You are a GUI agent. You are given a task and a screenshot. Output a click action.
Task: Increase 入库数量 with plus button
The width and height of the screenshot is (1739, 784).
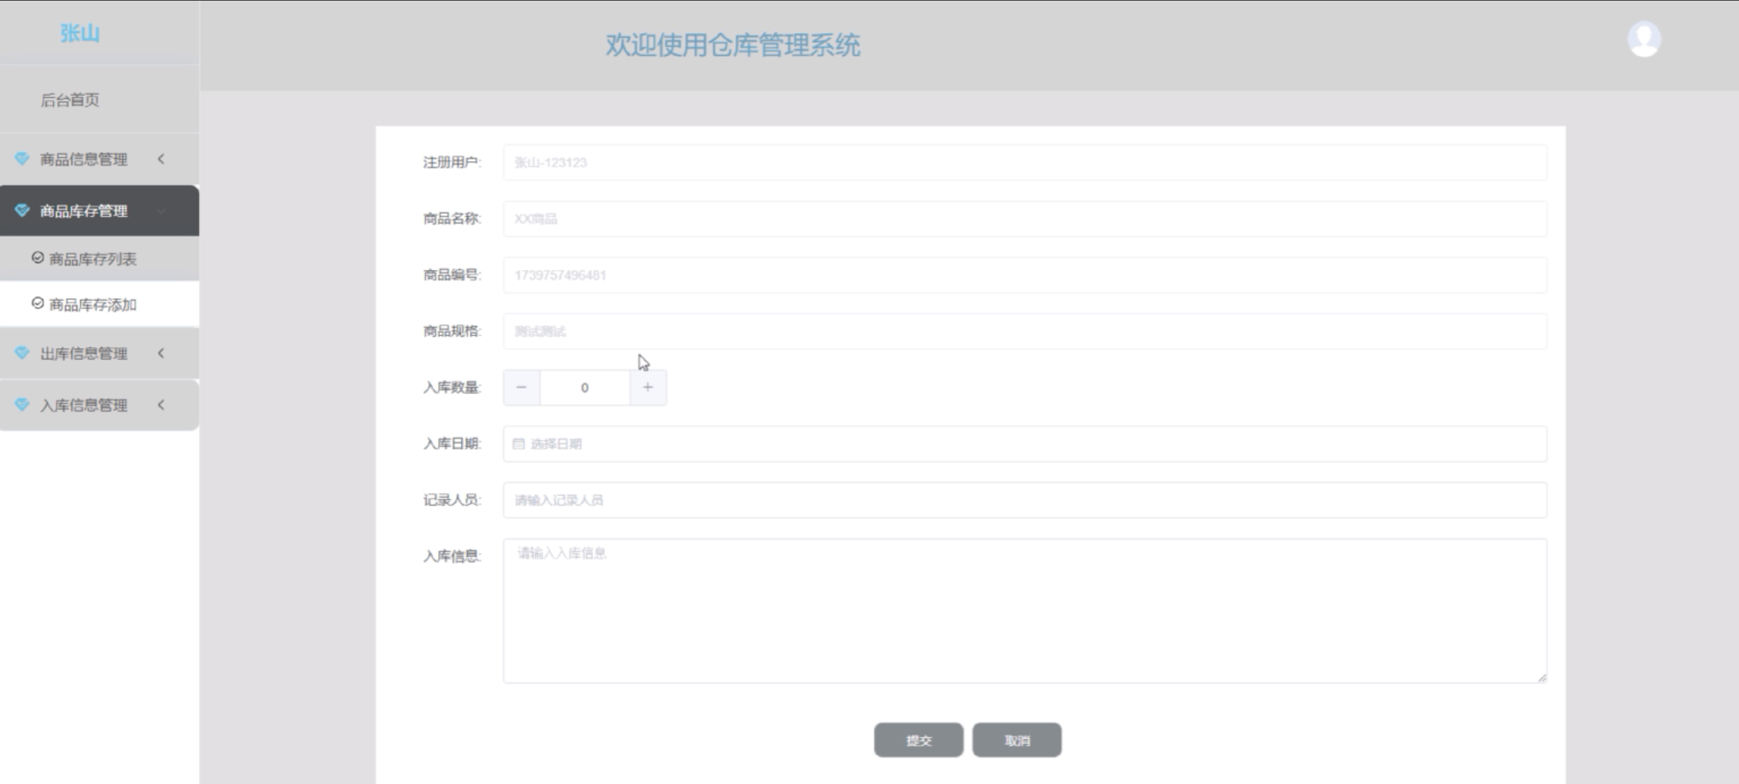(x=648, y=387)
